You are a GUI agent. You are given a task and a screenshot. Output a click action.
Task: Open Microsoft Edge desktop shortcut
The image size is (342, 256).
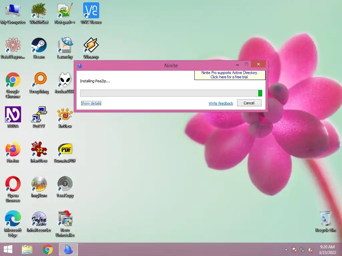tap(13, 224)
